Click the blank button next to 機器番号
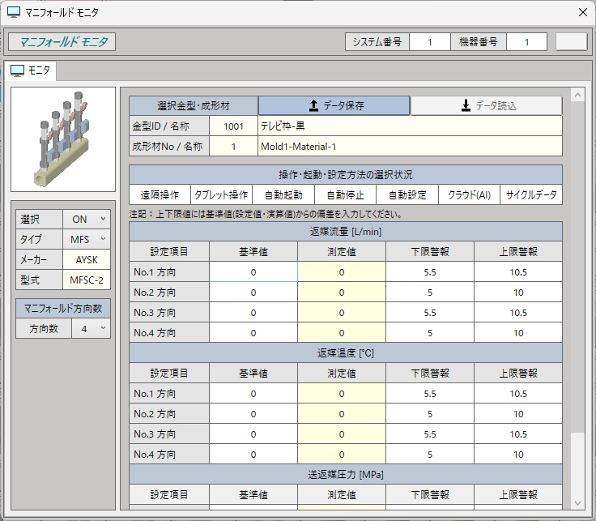The width and height of the screenshot is (596, 521). (571, 41)
